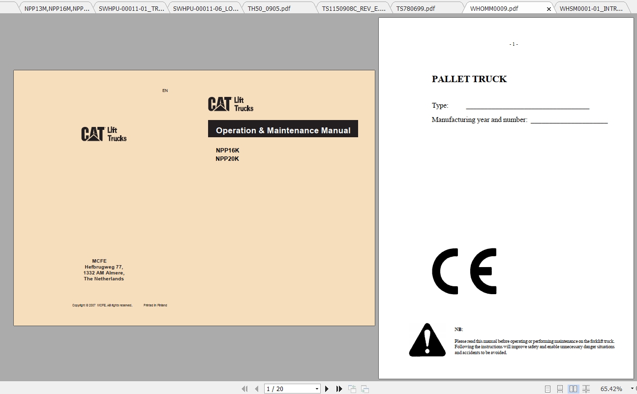The height and width of the screenshot is (394, 637).
Task: Click '1332 AM Almere,' address line
Action: pyautogui.click(x=104, y=273)
